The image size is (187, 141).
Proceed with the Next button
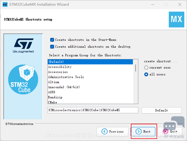click(x=143, y=131)
